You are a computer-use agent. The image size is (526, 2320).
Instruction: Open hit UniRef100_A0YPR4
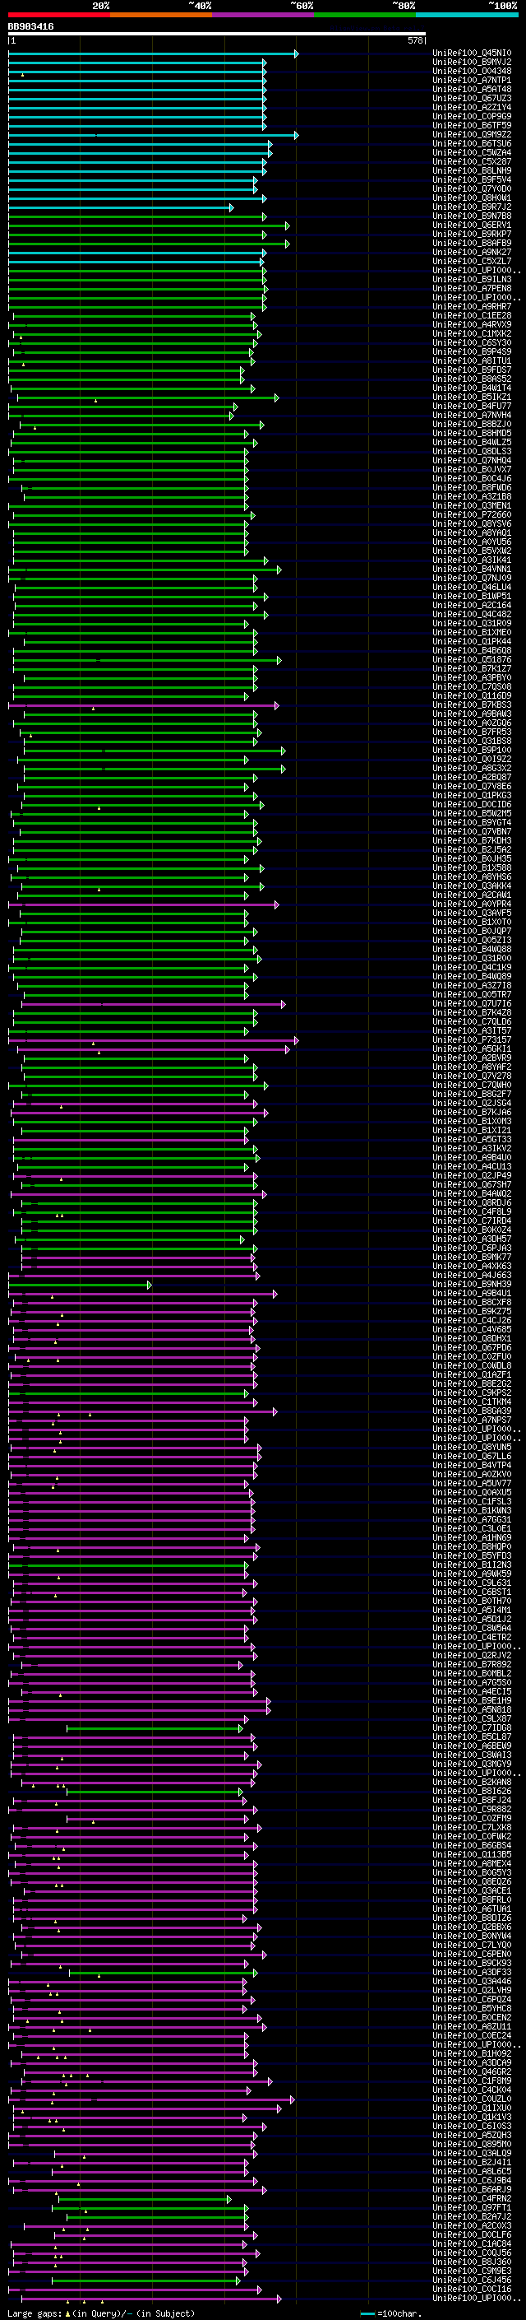click(472, 904)
